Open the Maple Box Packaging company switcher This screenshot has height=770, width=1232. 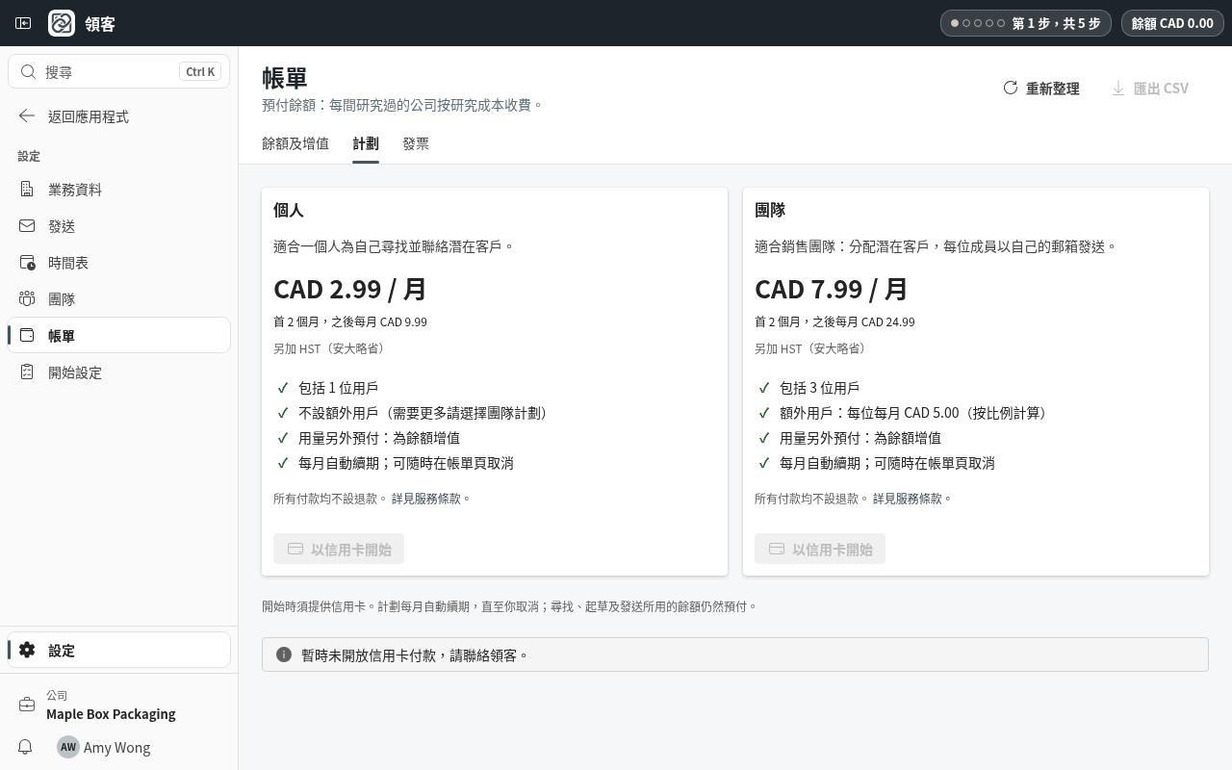[x=119, y=705]
